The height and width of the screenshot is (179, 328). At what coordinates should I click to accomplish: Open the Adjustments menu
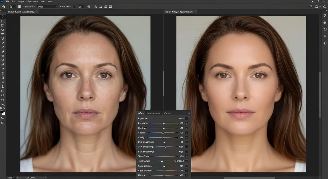32,1
